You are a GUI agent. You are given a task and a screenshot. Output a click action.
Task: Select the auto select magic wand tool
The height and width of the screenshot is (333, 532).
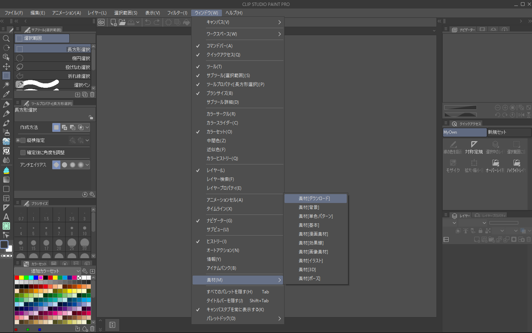(6, 85)
